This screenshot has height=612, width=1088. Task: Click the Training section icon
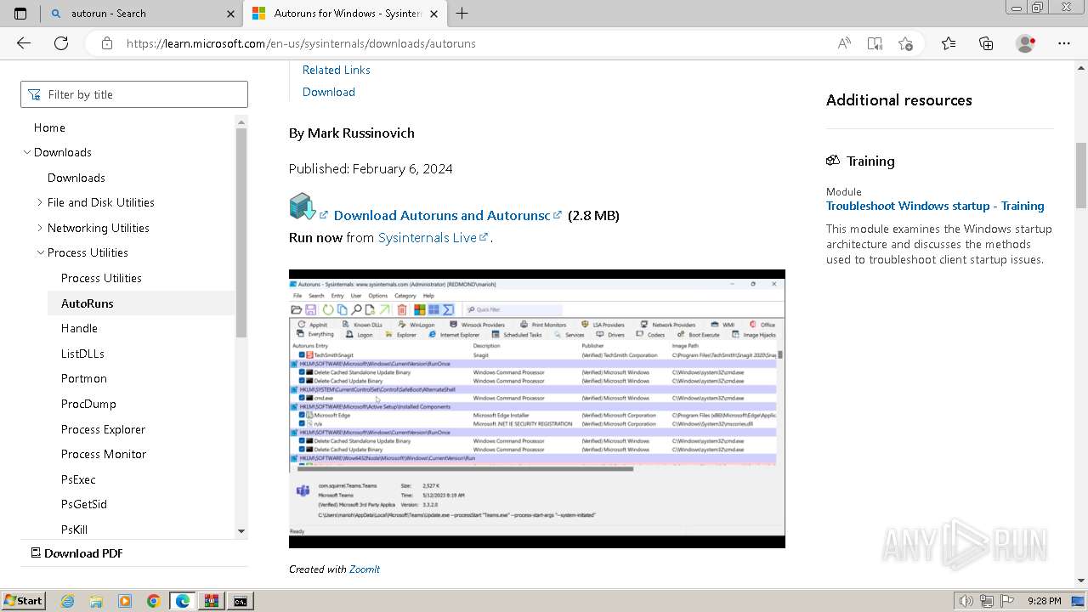tap(833, 161)
